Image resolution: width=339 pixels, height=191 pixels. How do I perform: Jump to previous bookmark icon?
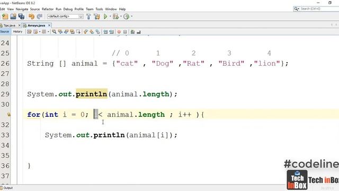click(x=86, y=32)
